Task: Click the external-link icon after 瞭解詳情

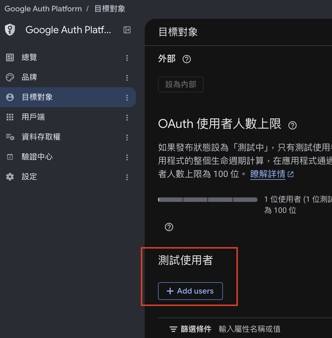Action: tap(291, 174)
